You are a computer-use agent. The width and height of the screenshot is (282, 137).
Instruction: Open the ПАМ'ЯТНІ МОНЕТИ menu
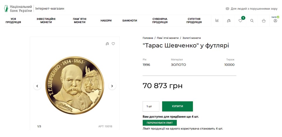pyautogui.click(x=79, y=20)
